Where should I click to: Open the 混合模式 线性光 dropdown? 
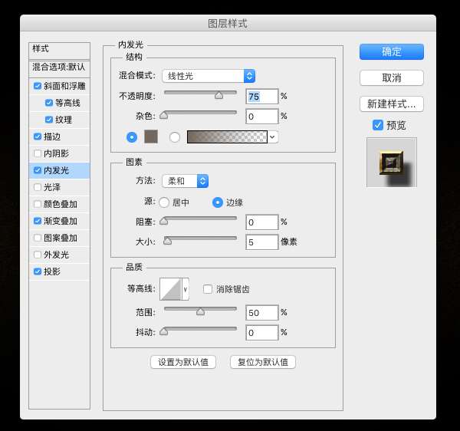click(x=209, y=76)
